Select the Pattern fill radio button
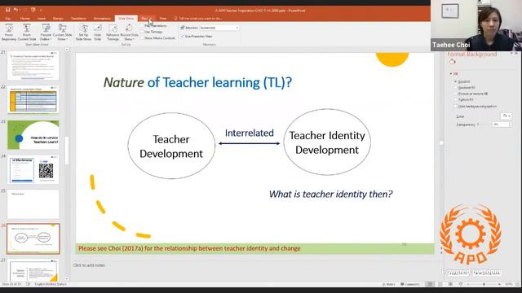Viewport: 522px width, 293px height. [456, 99]
